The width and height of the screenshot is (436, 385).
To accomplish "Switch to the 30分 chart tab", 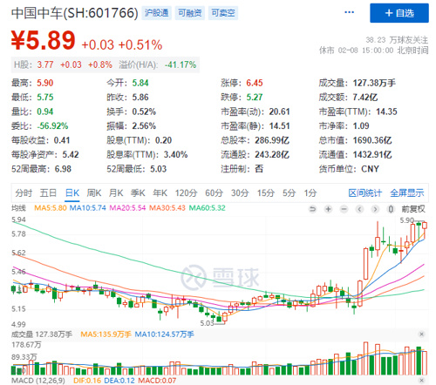I will (240, 192).
